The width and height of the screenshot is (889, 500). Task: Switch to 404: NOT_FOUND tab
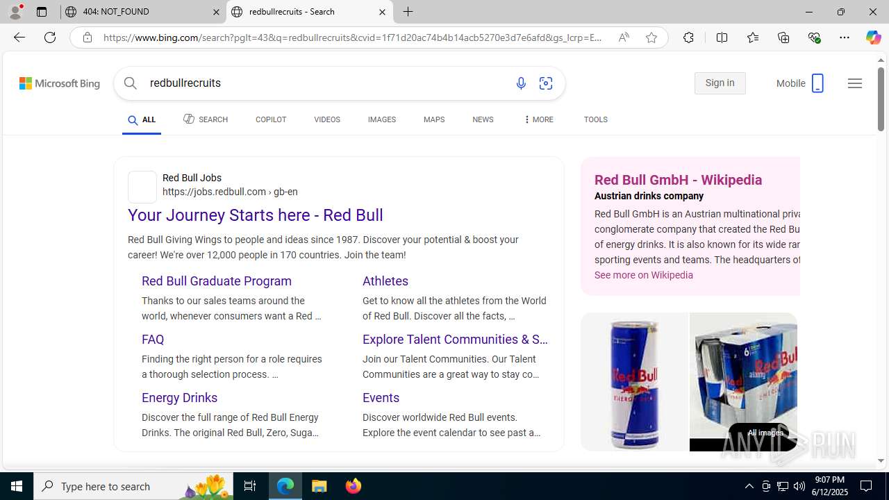point(143,12)
